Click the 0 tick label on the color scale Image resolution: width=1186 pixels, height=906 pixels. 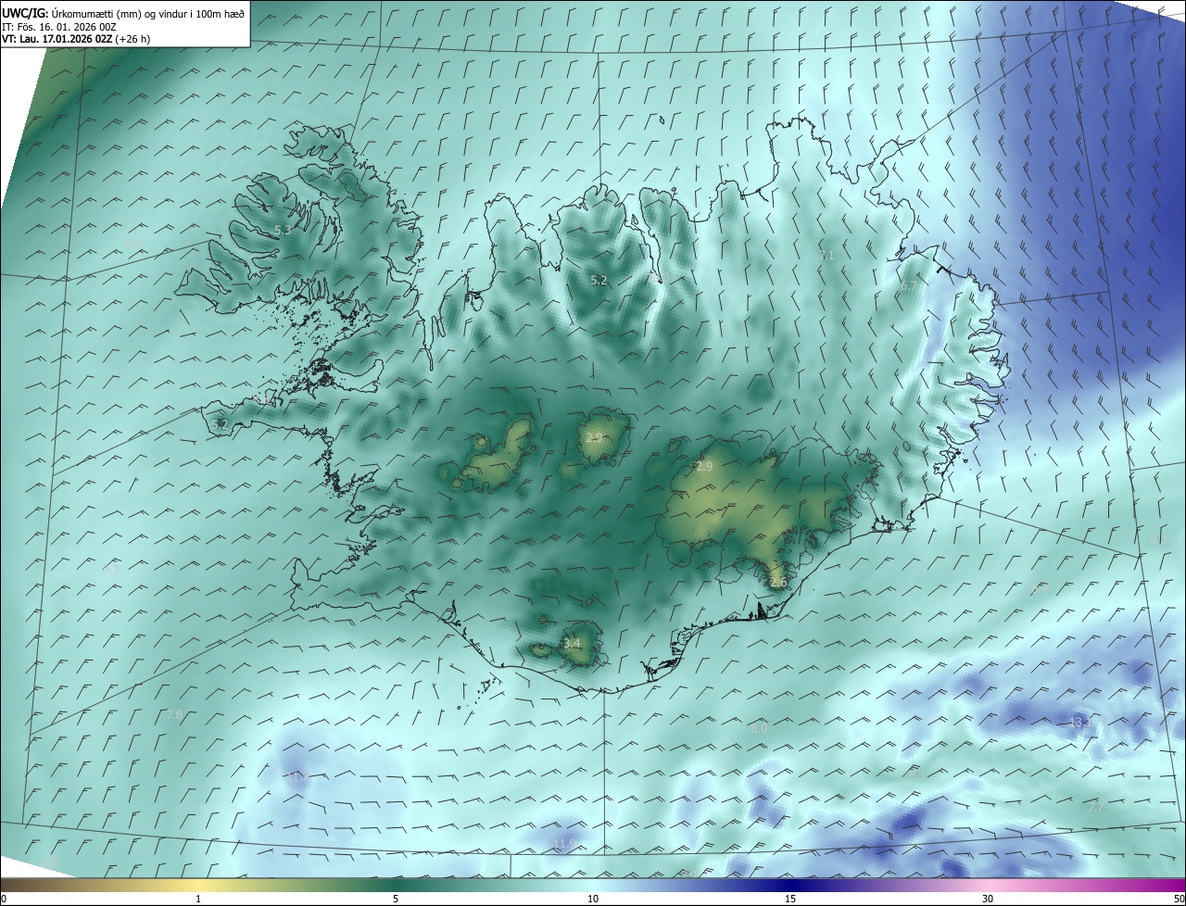4,899
